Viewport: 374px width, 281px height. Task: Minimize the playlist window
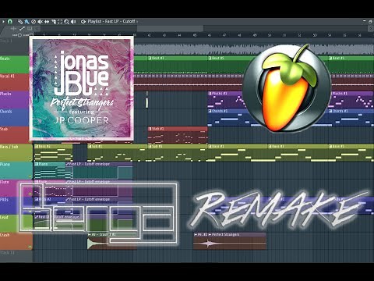[365, 21]
